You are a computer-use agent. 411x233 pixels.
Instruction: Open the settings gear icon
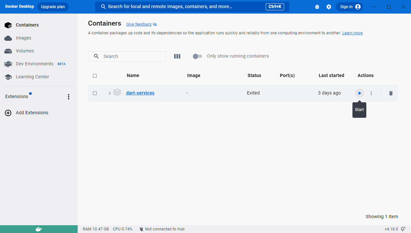pyautogui.click(x=329, y=7)
